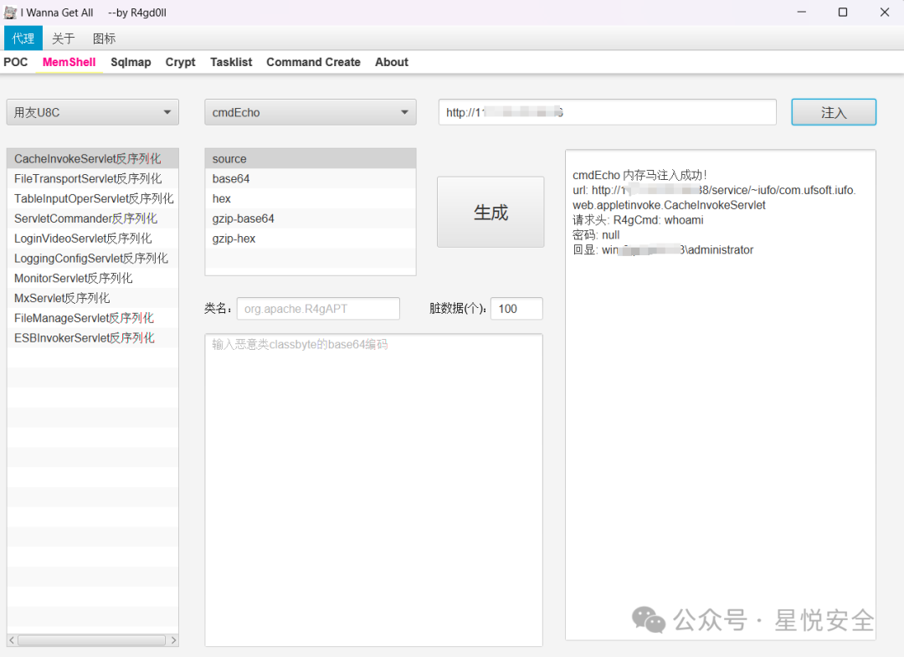Choose the gzip-base64 output format

point(311,218)
